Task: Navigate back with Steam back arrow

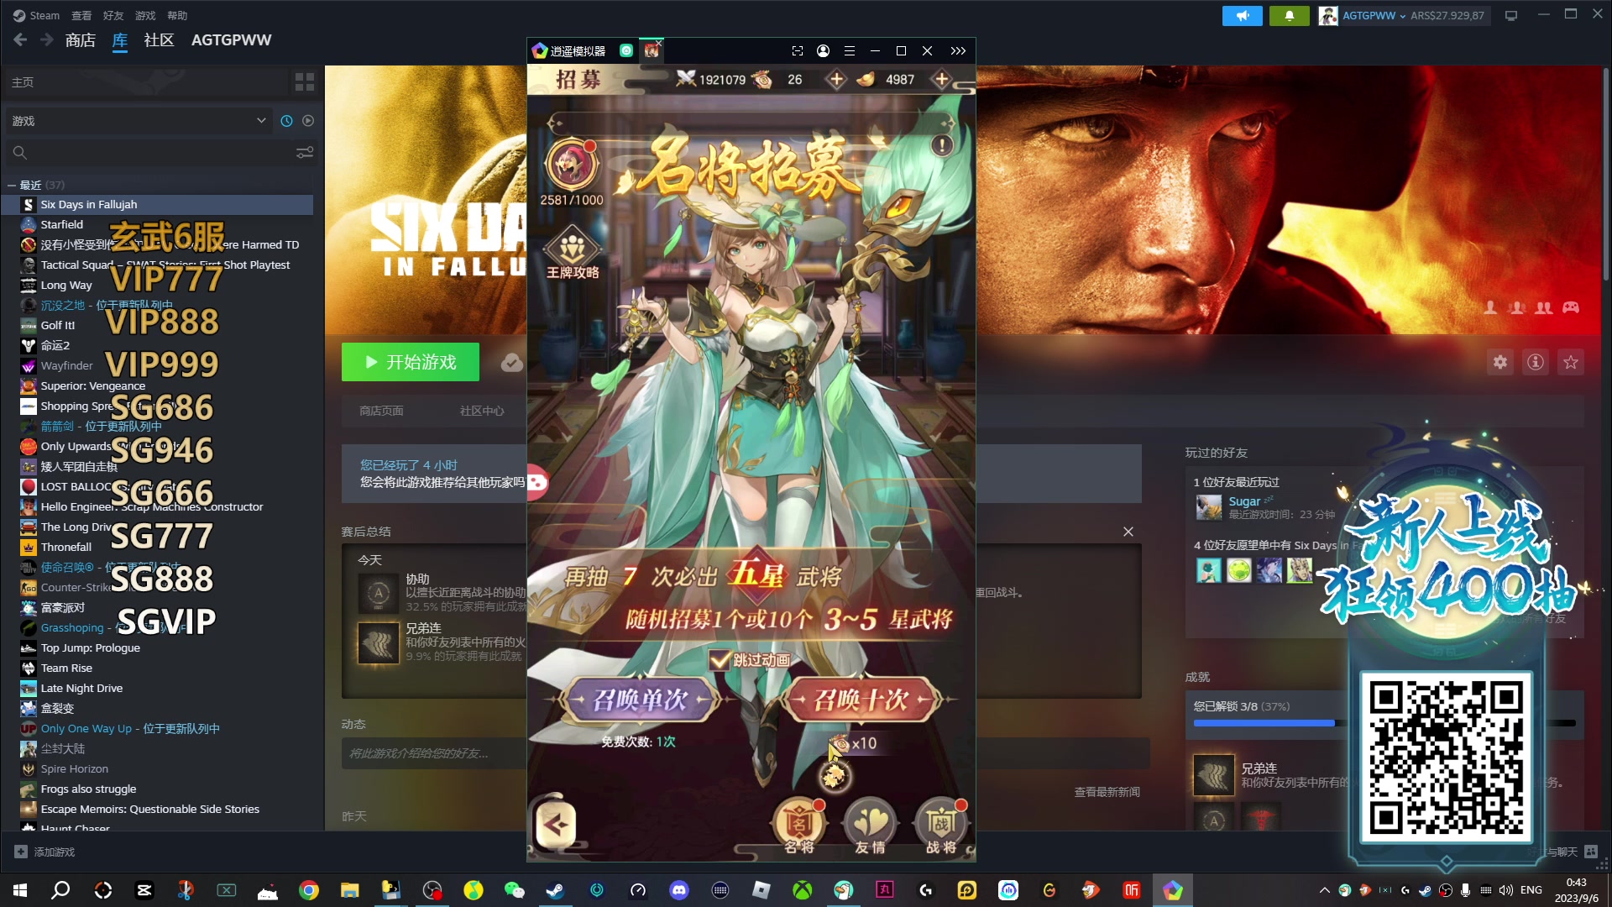Action: [21, 39]
